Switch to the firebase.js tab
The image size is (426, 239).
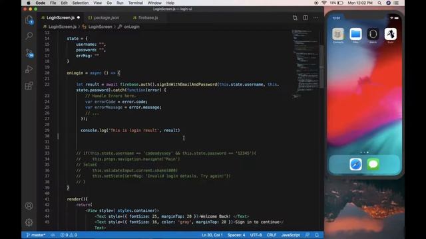148,18
